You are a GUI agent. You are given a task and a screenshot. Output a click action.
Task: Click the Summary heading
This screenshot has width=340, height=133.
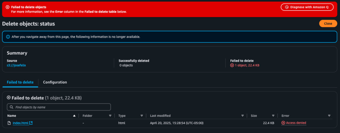(x=17, y=53)
